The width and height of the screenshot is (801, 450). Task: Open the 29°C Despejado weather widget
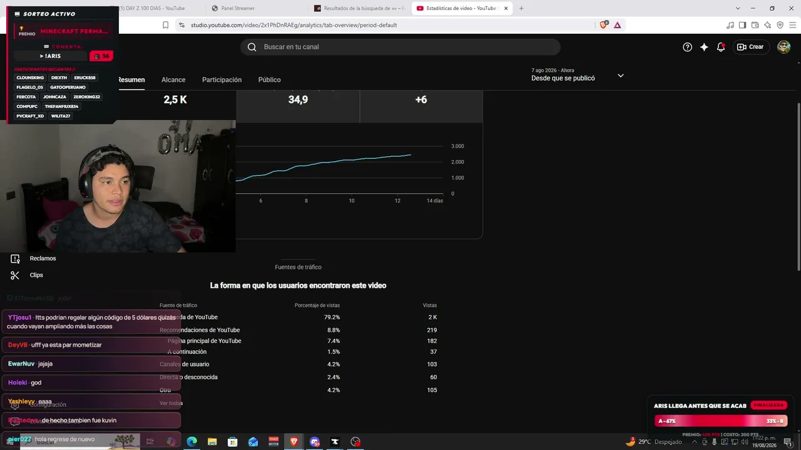click(x=653, y=442)
